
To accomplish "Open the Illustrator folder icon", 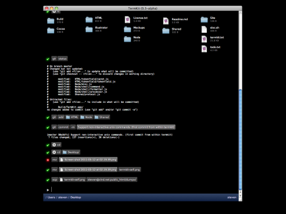I will pyautogui.click(x=89, y=29).
